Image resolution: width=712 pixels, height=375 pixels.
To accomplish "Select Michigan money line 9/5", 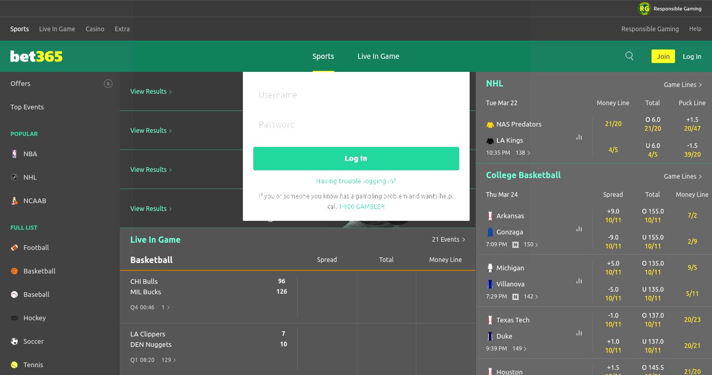I will tap(692, 267).
